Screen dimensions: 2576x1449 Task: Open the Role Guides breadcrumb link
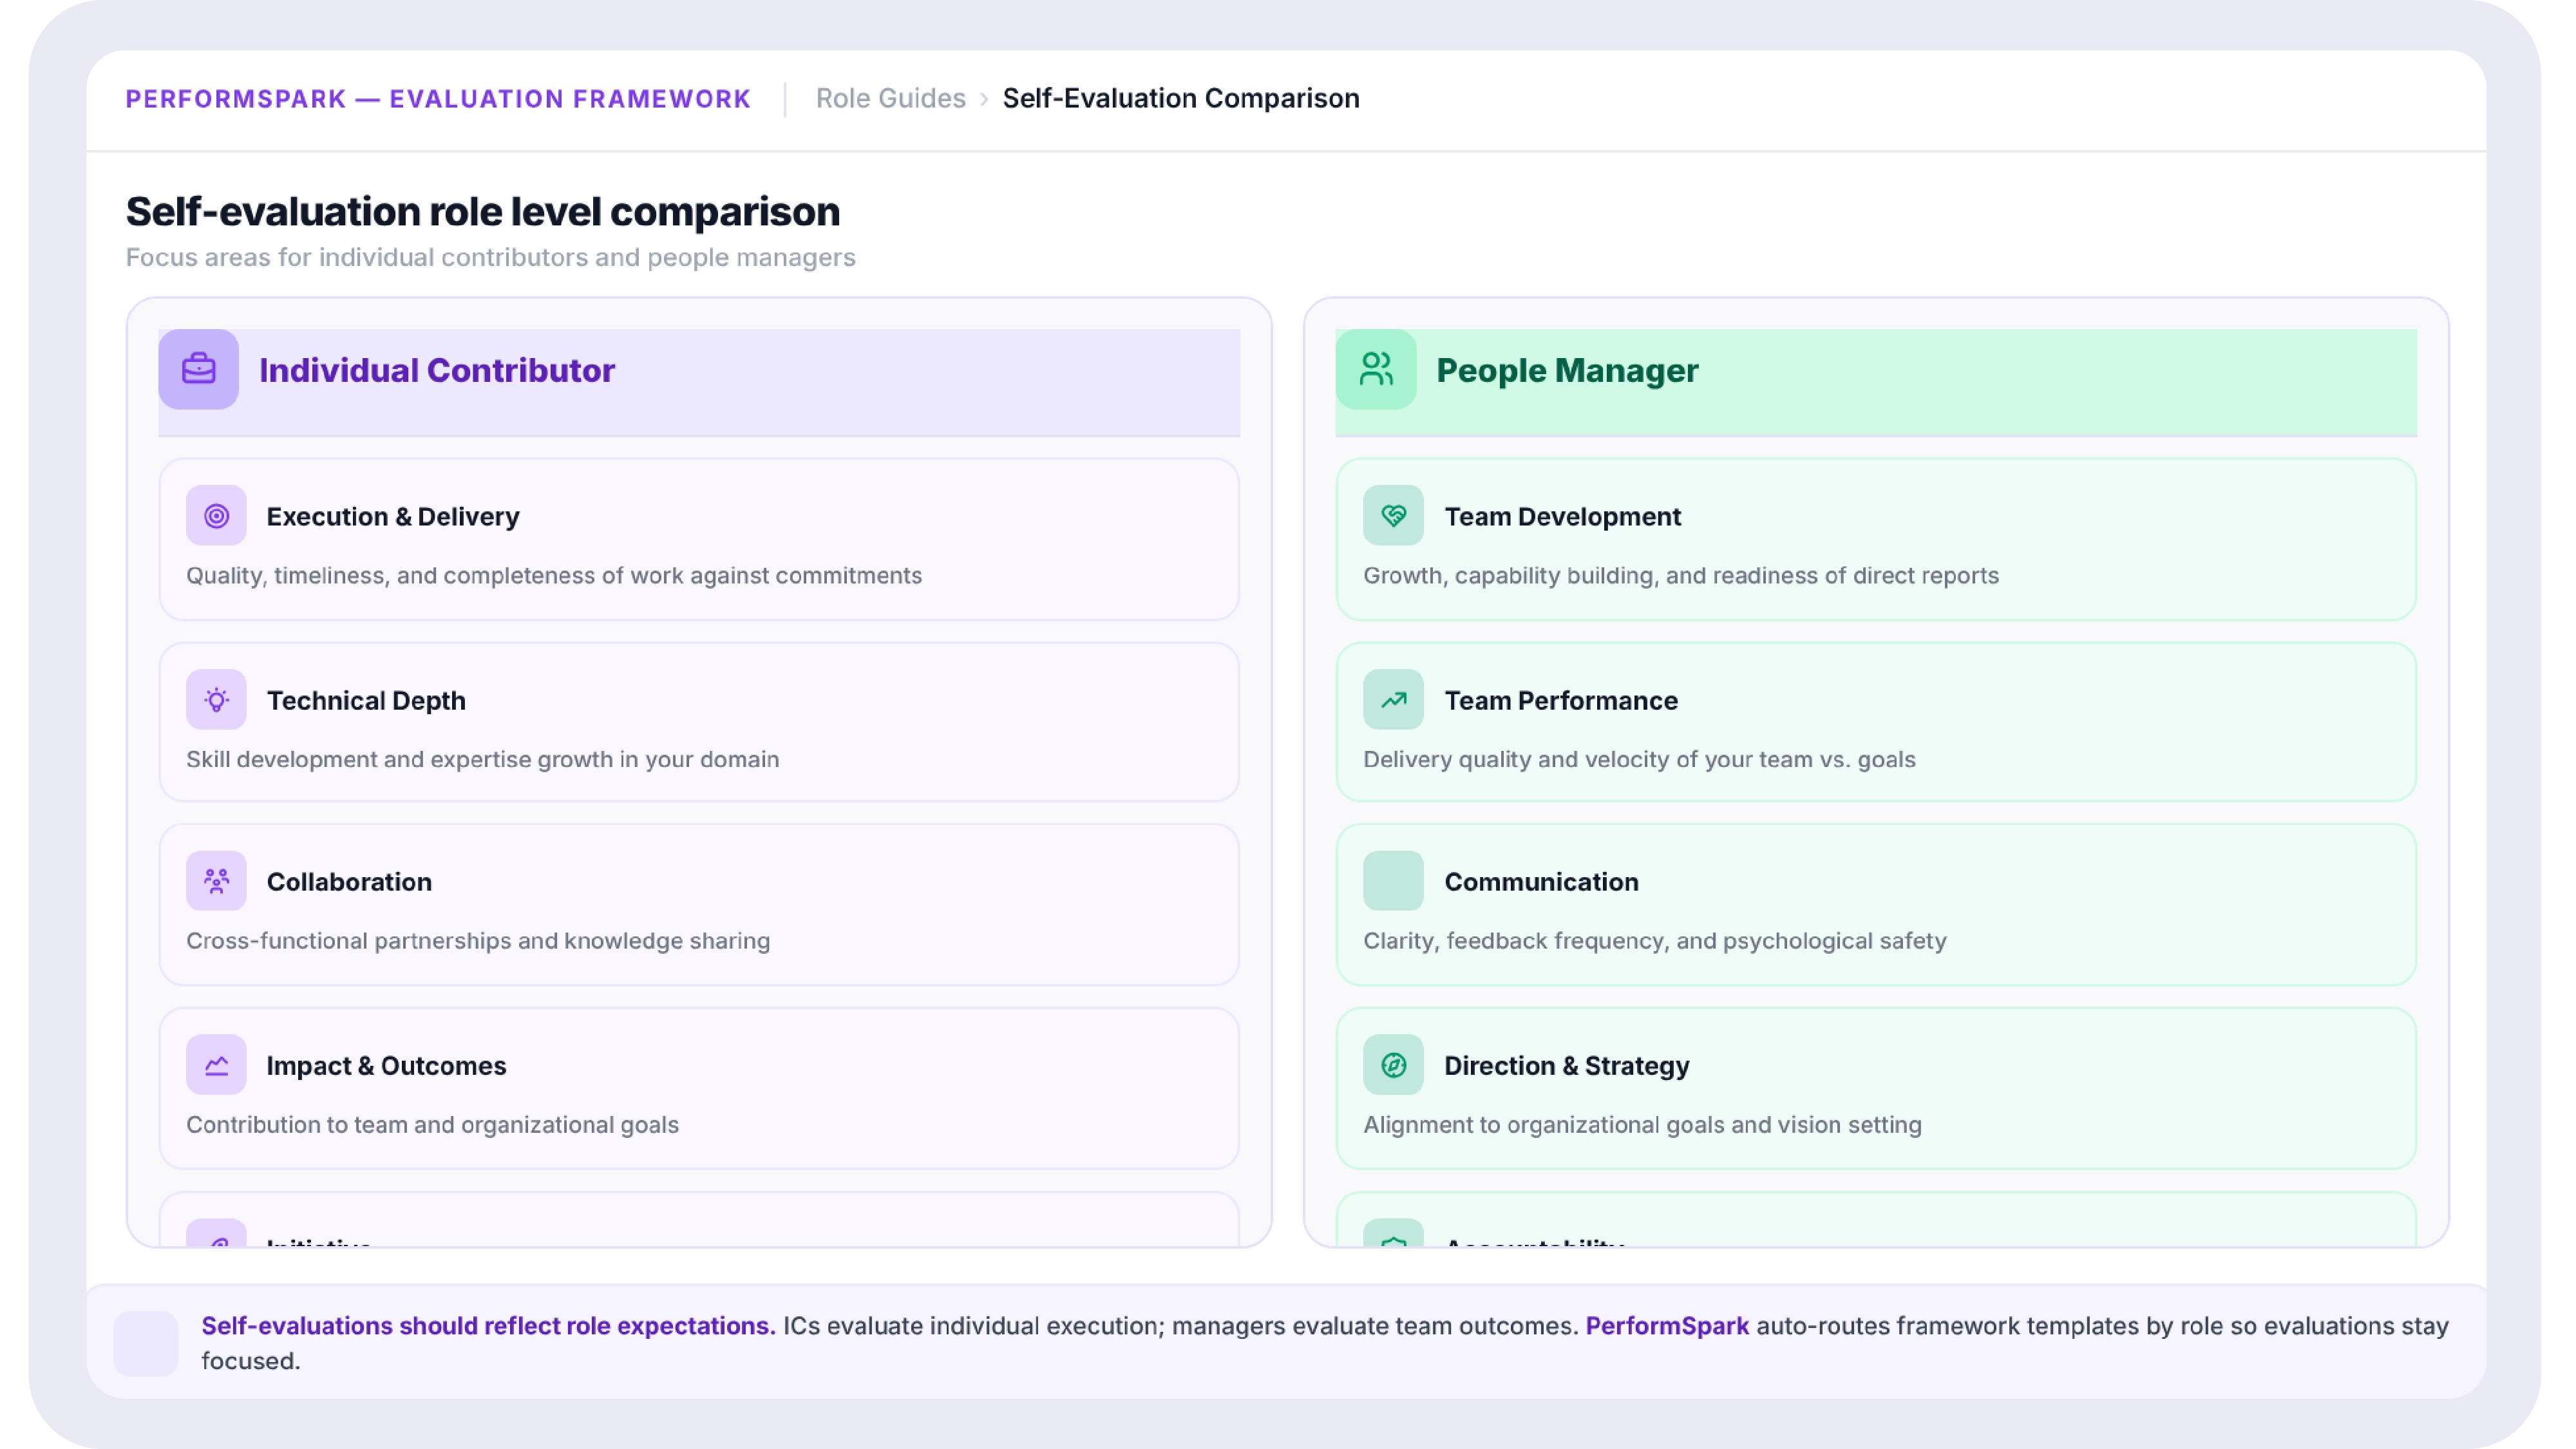(890, 98)
